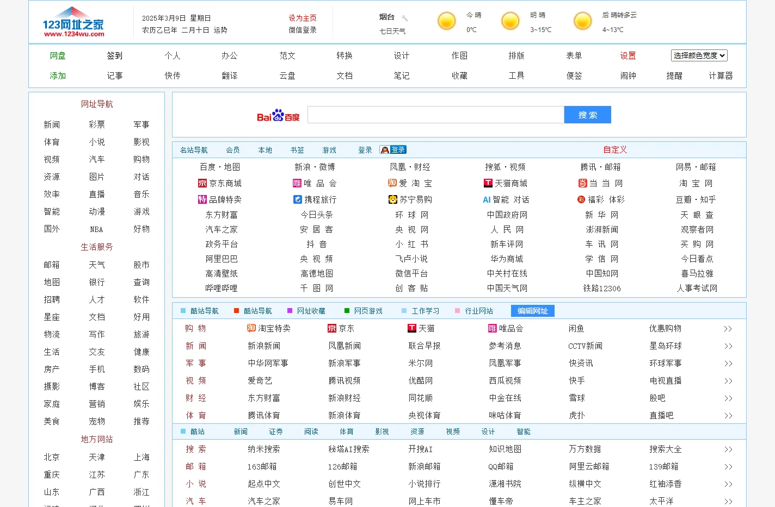Open 天猫 in the 购物 row
This screenshot has width=775, height=507.
tap(421, 328)
